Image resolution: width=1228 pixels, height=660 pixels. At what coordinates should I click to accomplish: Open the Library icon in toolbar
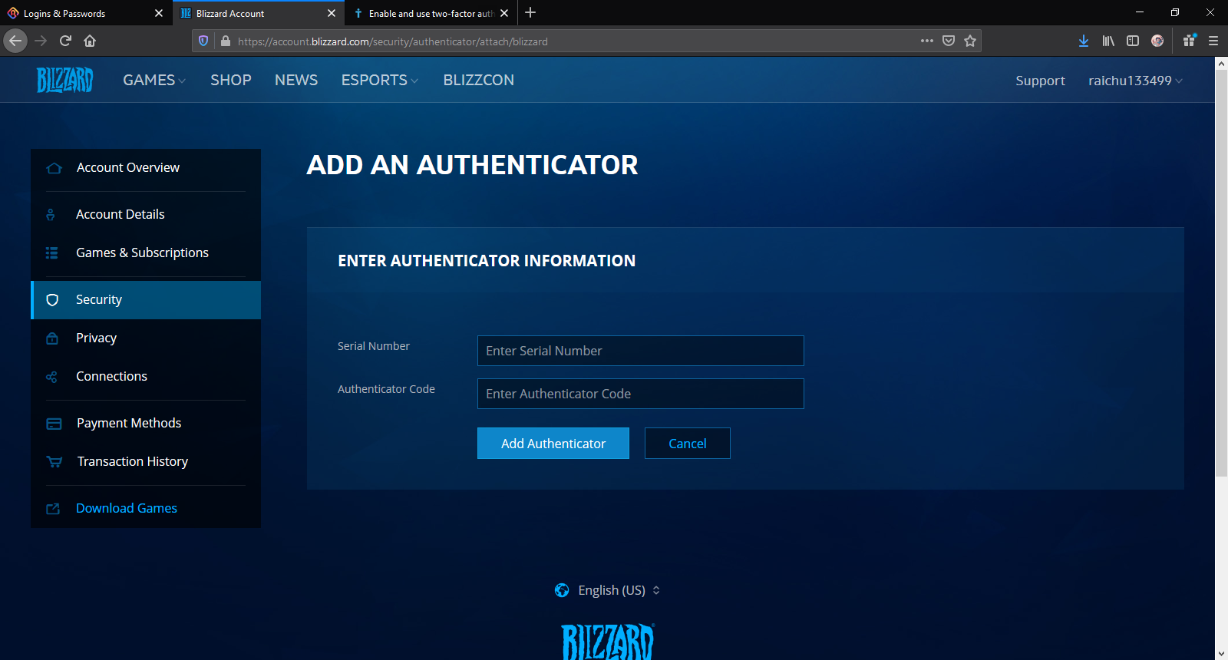[1108, 41]
